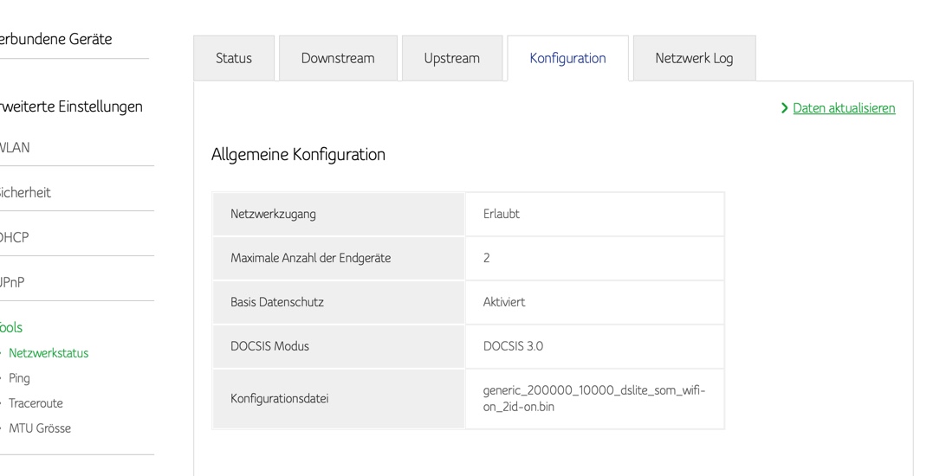Open the Ping tool
Viewport: 933px width, 476px height.
(19, 378)
